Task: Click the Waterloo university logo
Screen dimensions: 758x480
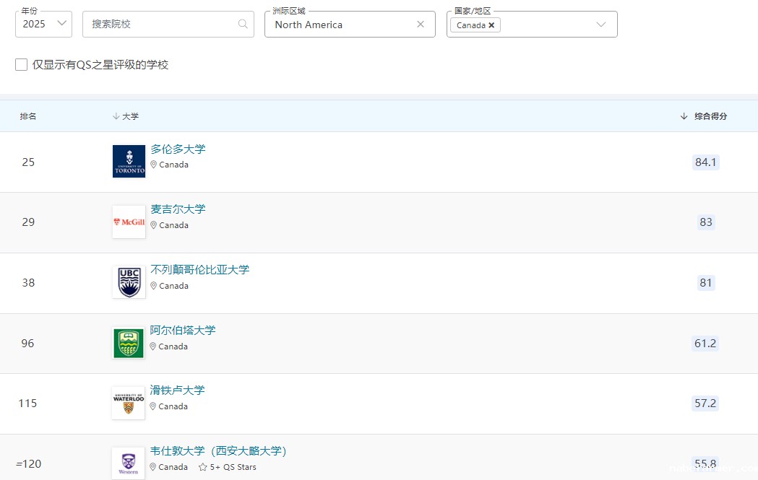Action: coord(128,403)
